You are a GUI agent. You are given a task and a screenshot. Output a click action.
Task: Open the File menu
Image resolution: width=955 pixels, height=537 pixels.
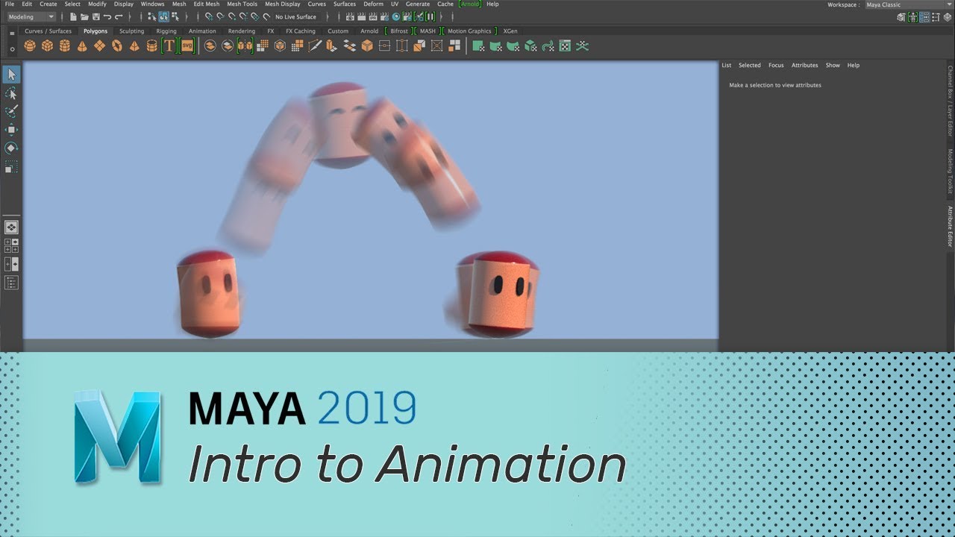click(9, 4)
